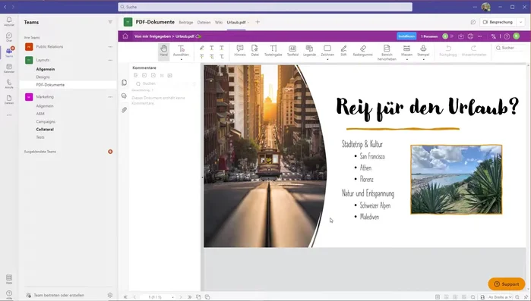Switch to the Dateien tab

pyautogui.click(x=204, y=22)
